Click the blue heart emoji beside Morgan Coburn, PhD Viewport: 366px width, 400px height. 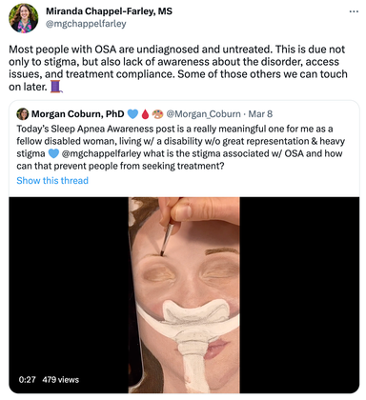click(132, 114)
